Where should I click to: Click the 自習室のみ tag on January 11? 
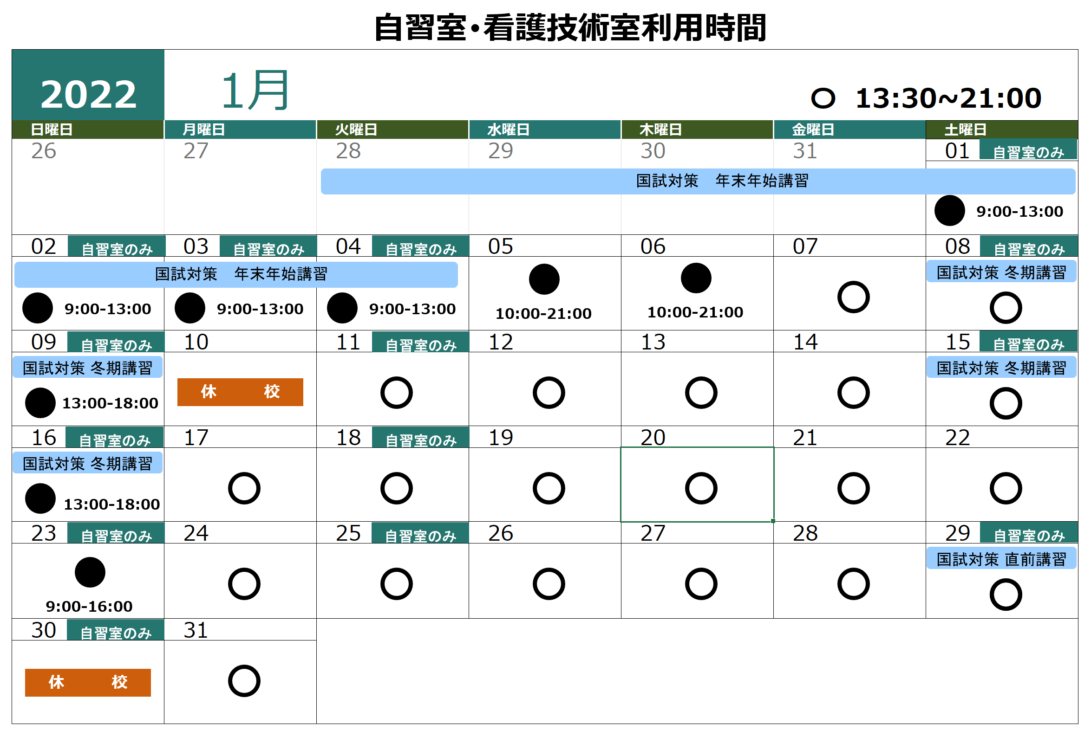click(420, 343)
